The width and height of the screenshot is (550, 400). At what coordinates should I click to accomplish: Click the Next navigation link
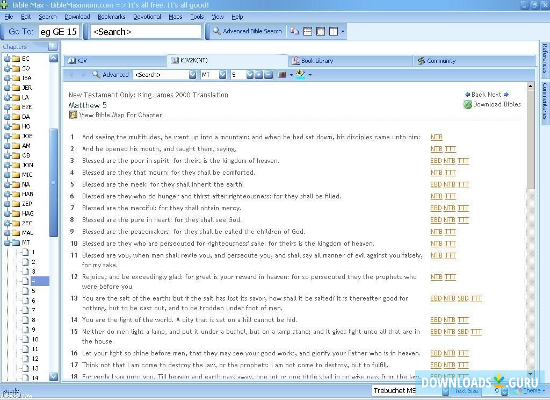[497, 94]
